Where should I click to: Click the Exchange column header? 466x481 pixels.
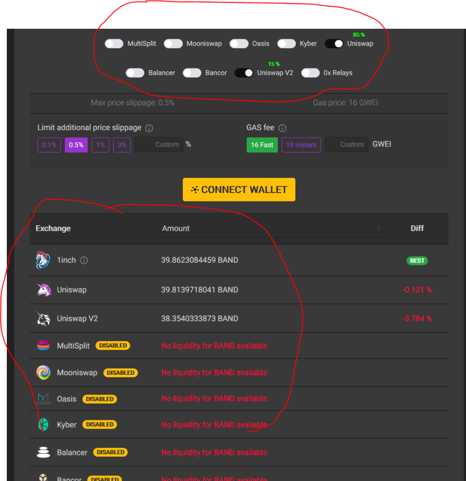click(x=53, y=229)
